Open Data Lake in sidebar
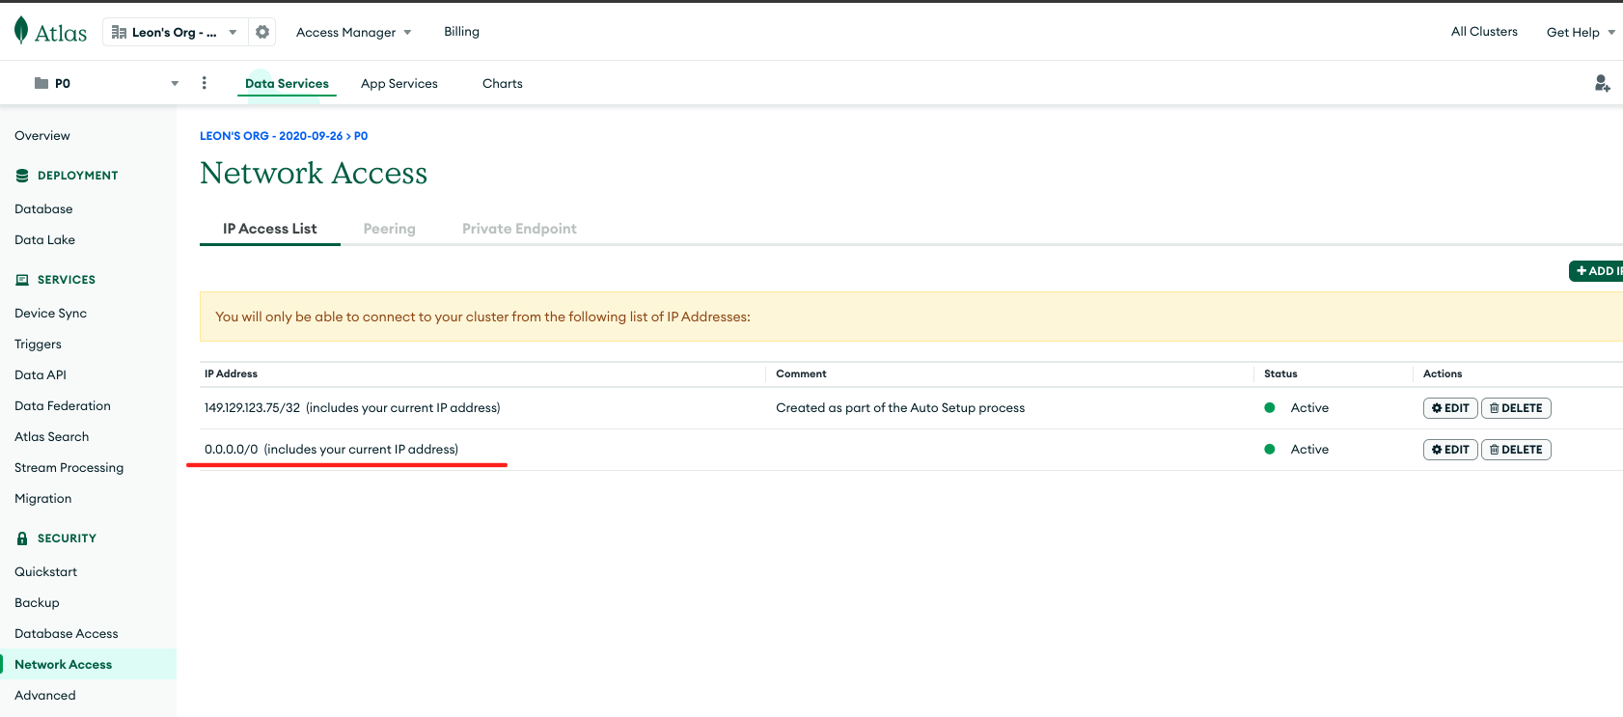This screenshot has height=717, width=1623. 44,240
